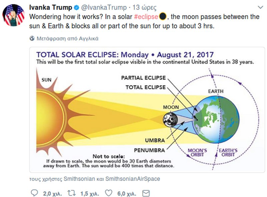
Task: Click the 1,5 χιλ. retweets count
Action: point(88,193)
